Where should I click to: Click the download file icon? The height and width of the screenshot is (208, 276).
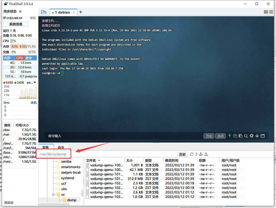point(201,154)
